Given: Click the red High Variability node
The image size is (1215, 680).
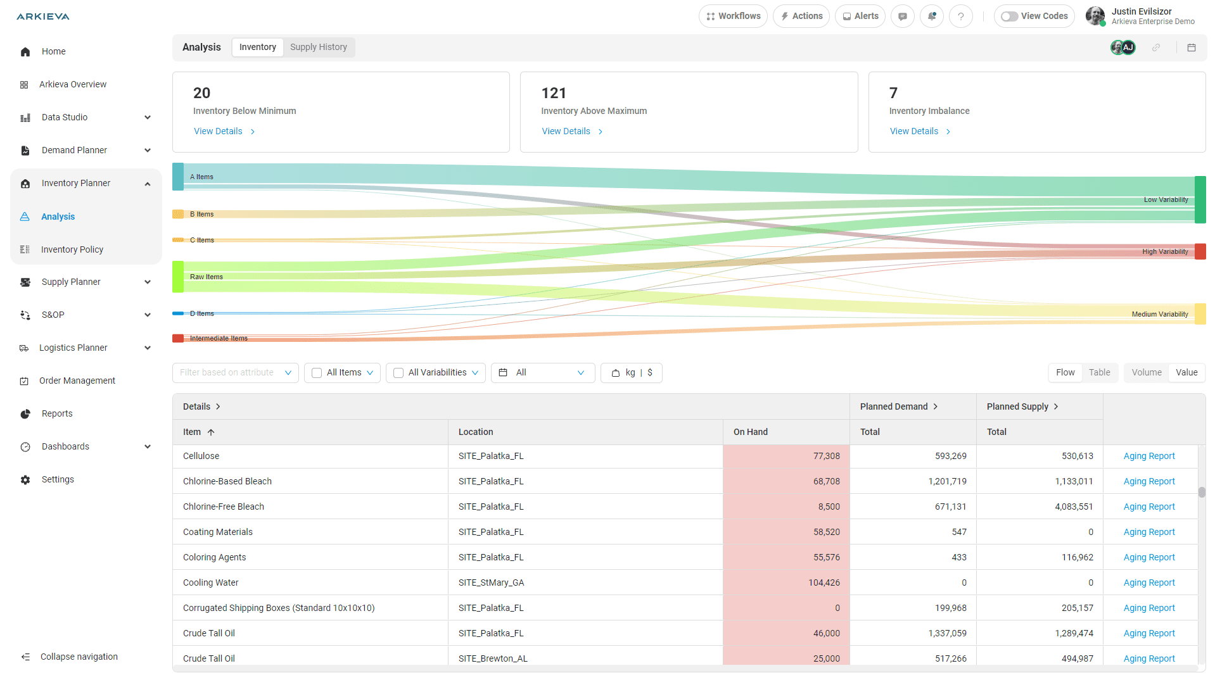Looking at the screenshot, I should point(1200,251).
